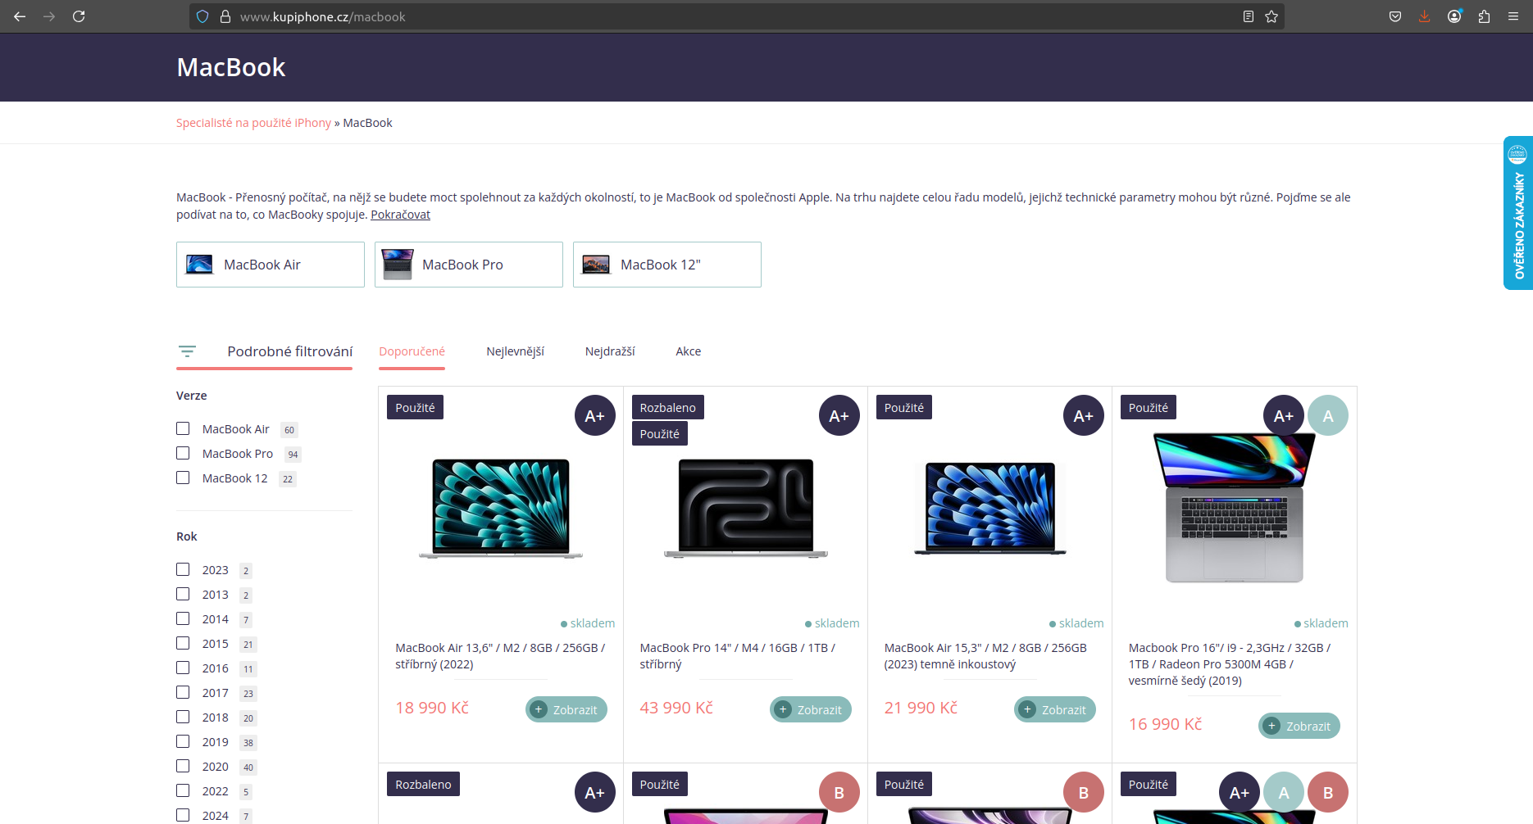Switch to the Doporučené sorting tab

click(412, 351)
